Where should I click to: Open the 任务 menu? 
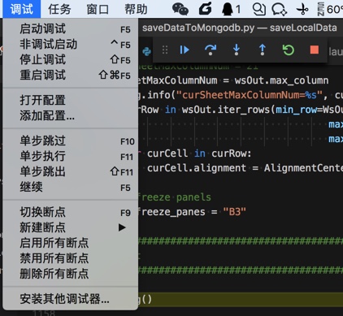tap(59, 9)
